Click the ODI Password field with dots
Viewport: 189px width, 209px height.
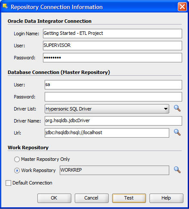[113, 58]
